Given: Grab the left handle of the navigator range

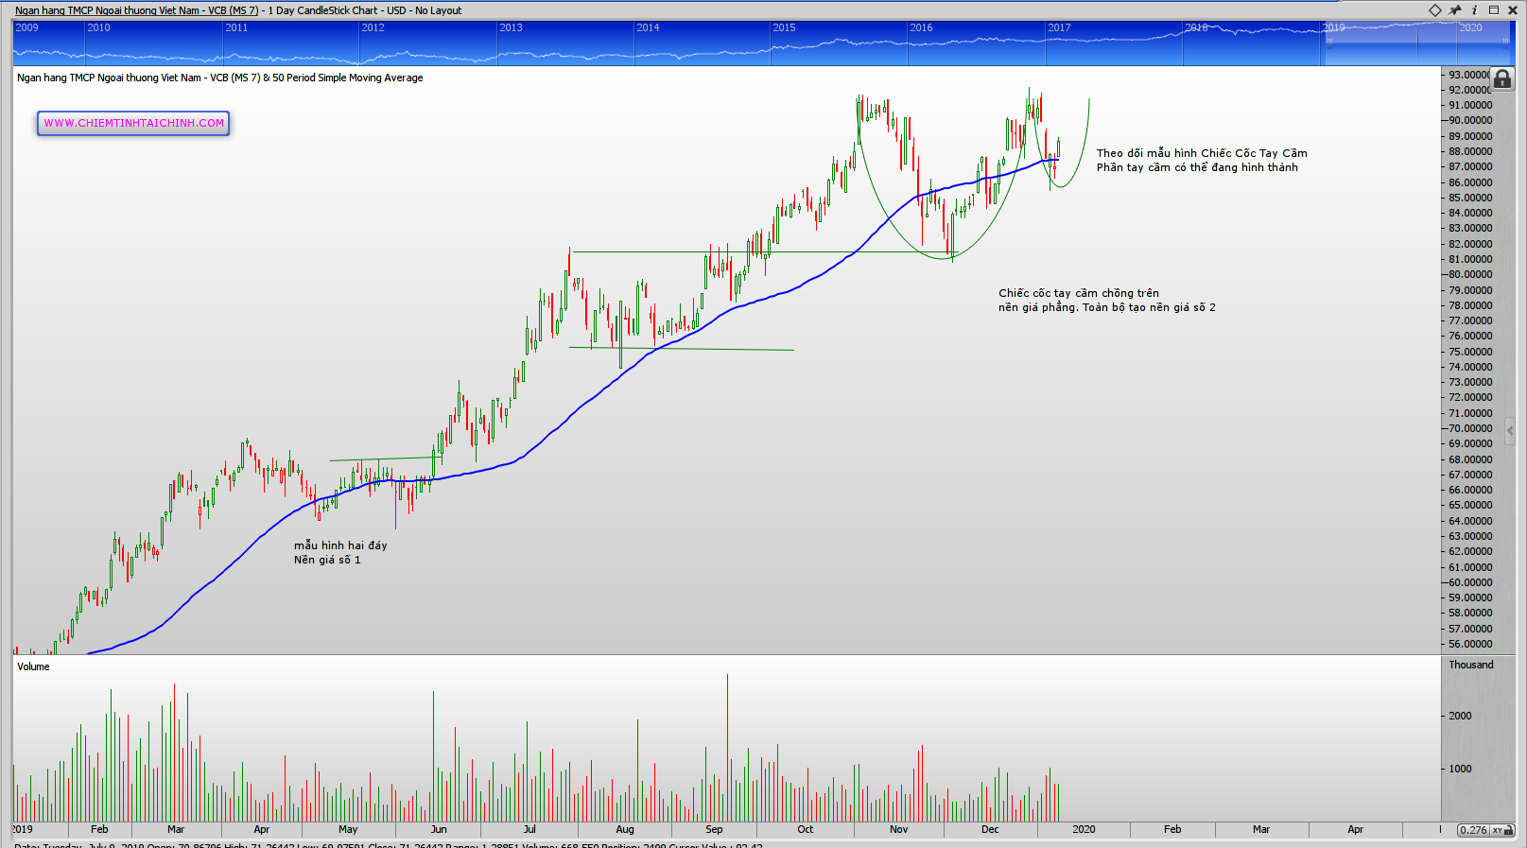Looking at the screenshot, I should click(1329, 43).
